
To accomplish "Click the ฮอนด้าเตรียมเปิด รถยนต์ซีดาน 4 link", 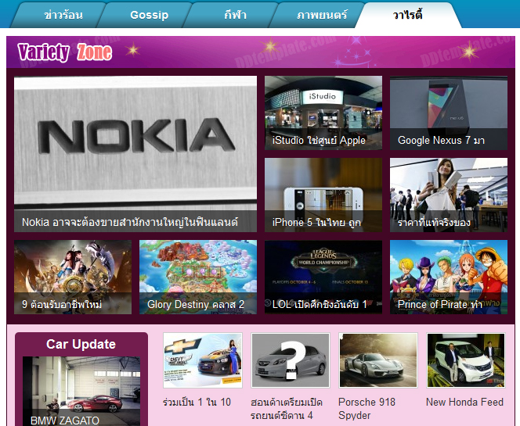I will [x=287, y=409].
